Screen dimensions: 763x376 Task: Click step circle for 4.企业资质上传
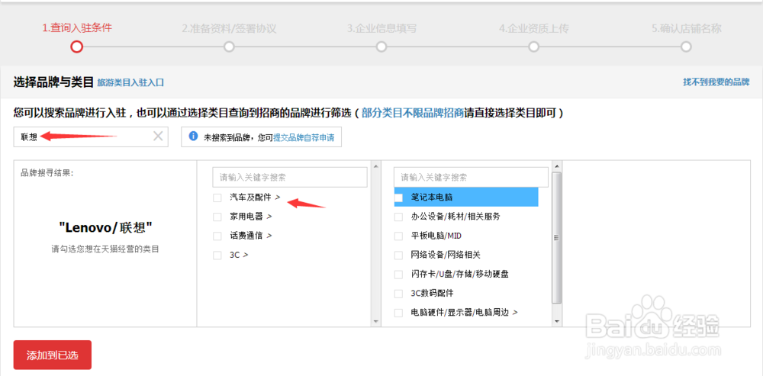(x=534, y=47)
